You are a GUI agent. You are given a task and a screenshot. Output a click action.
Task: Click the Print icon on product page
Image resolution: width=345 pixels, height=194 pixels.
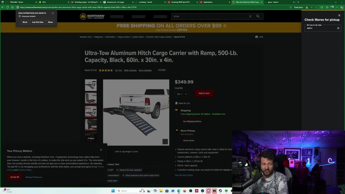pyautogui.click(x=257, y=37)
